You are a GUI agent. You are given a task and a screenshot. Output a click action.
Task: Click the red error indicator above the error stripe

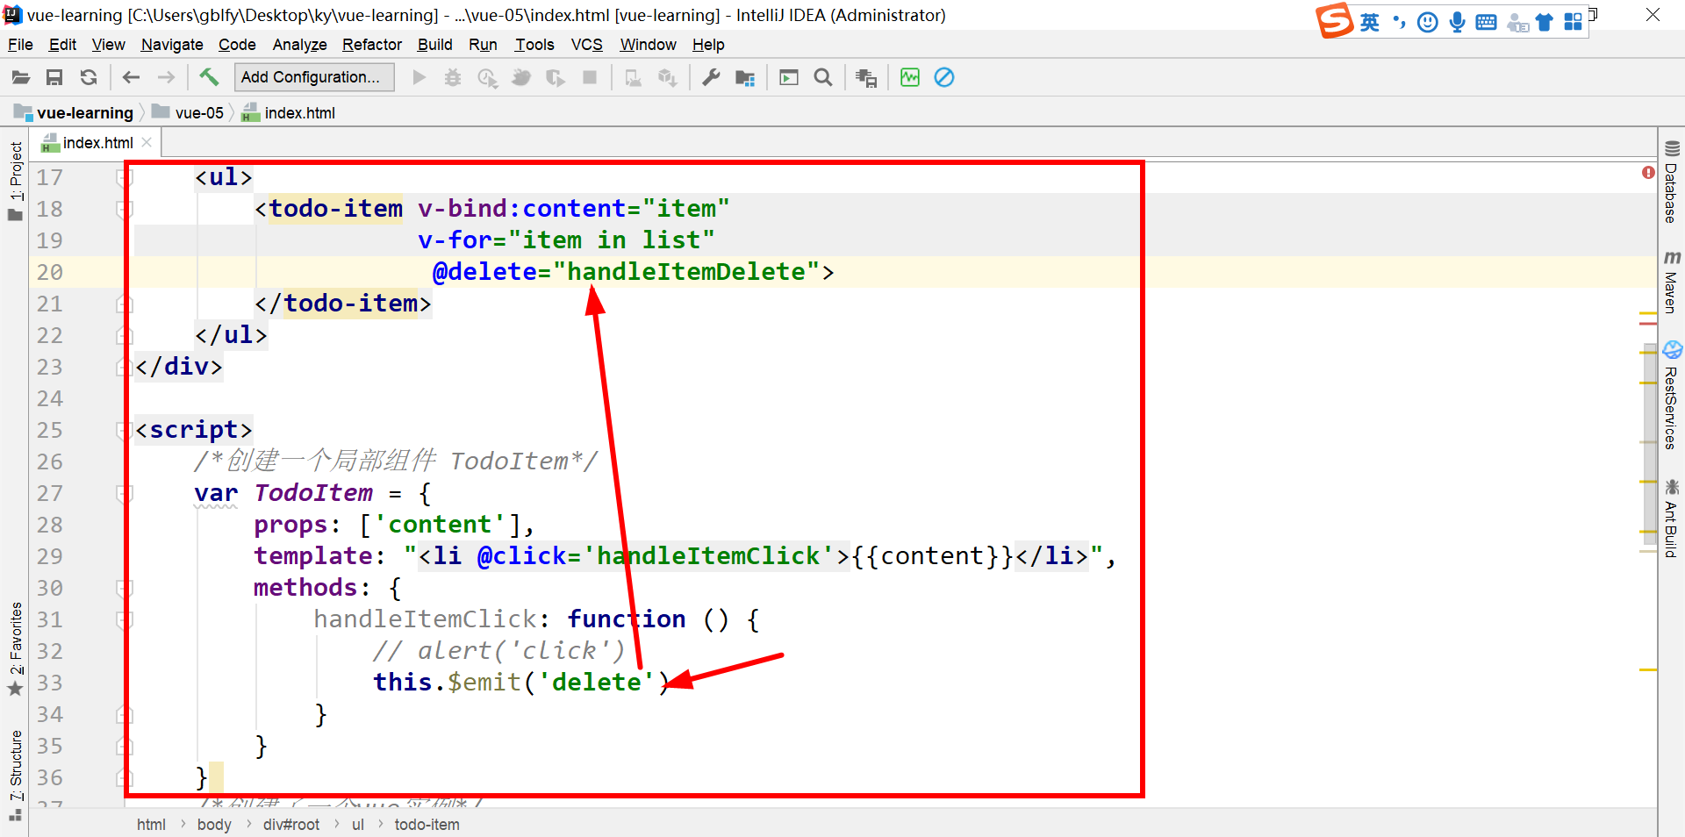click(1648, 173)
